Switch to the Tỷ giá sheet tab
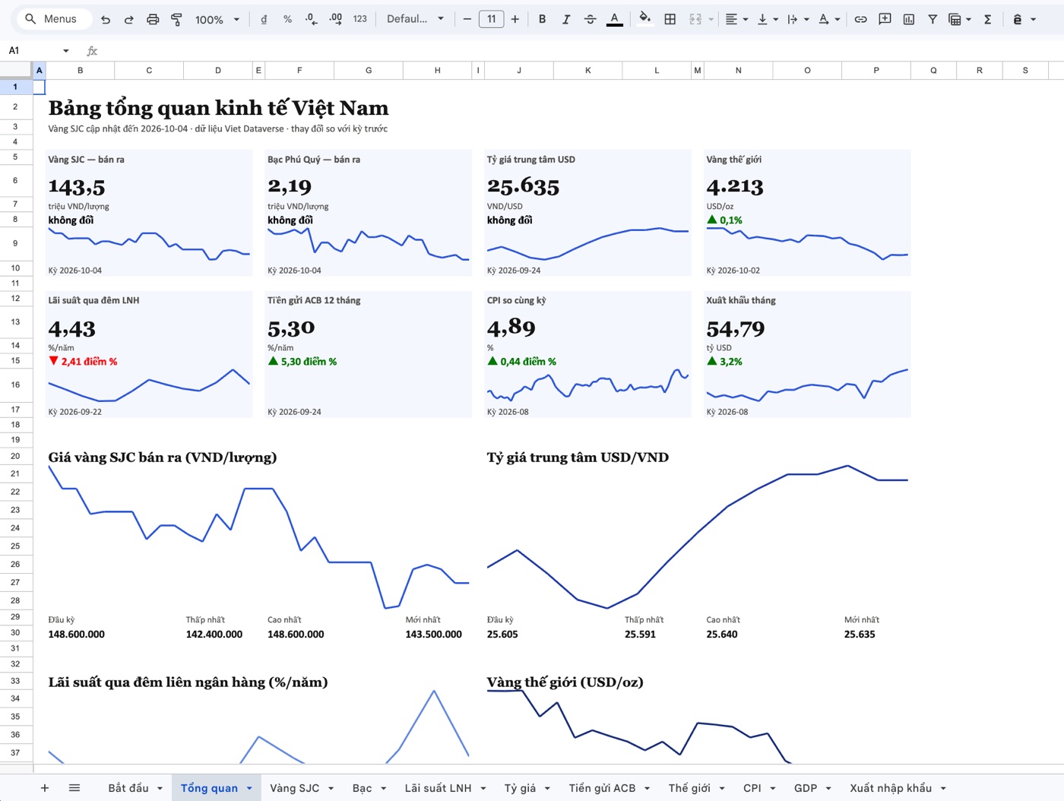Screen dimensions: 1064x801 click(520, 788)
